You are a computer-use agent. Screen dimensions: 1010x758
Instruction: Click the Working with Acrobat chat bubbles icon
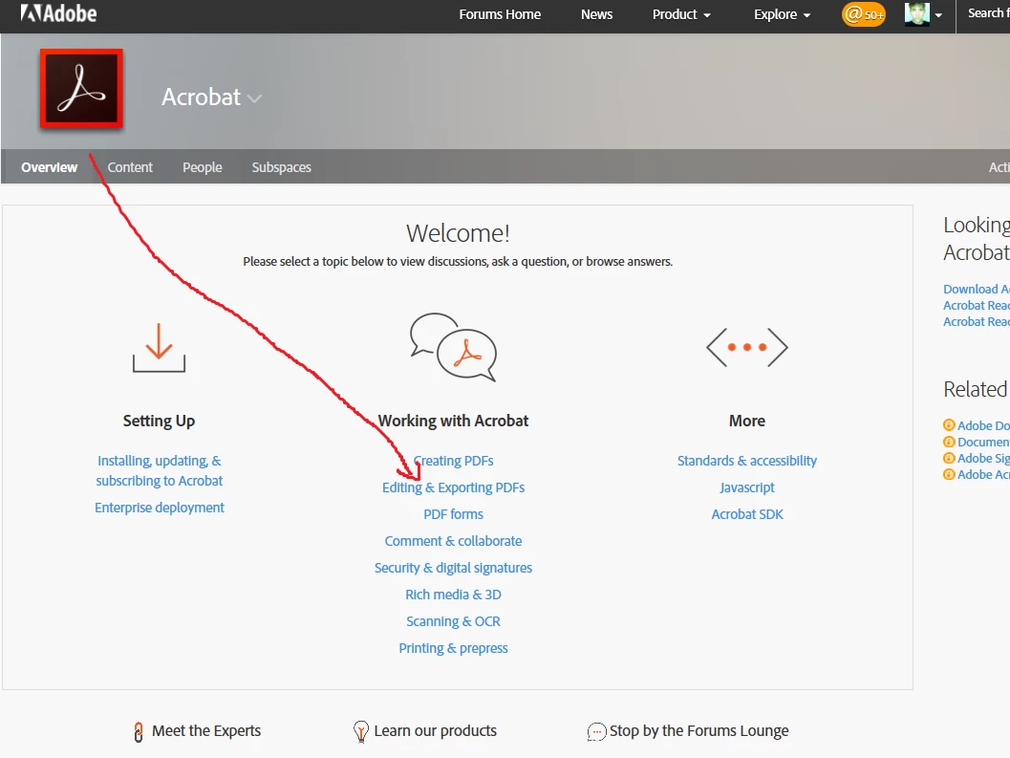454,347
